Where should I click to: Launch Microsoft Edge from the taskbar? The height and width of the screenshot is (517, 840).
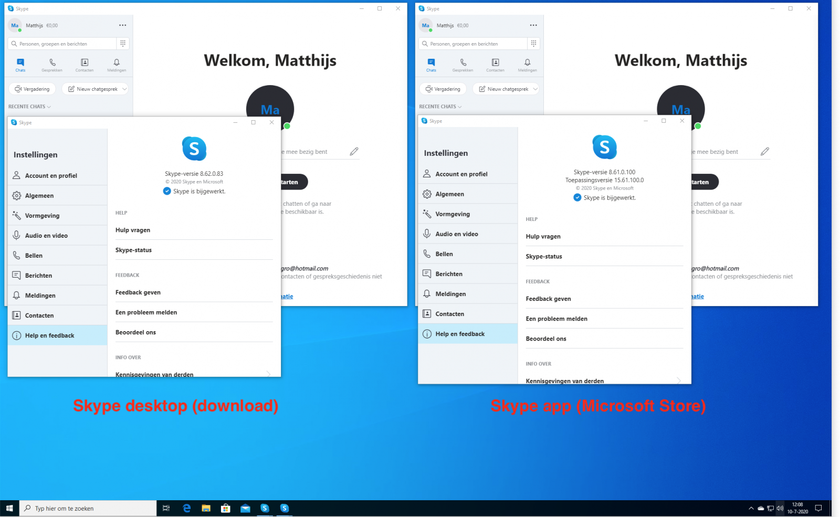click(x=186, y=508)
